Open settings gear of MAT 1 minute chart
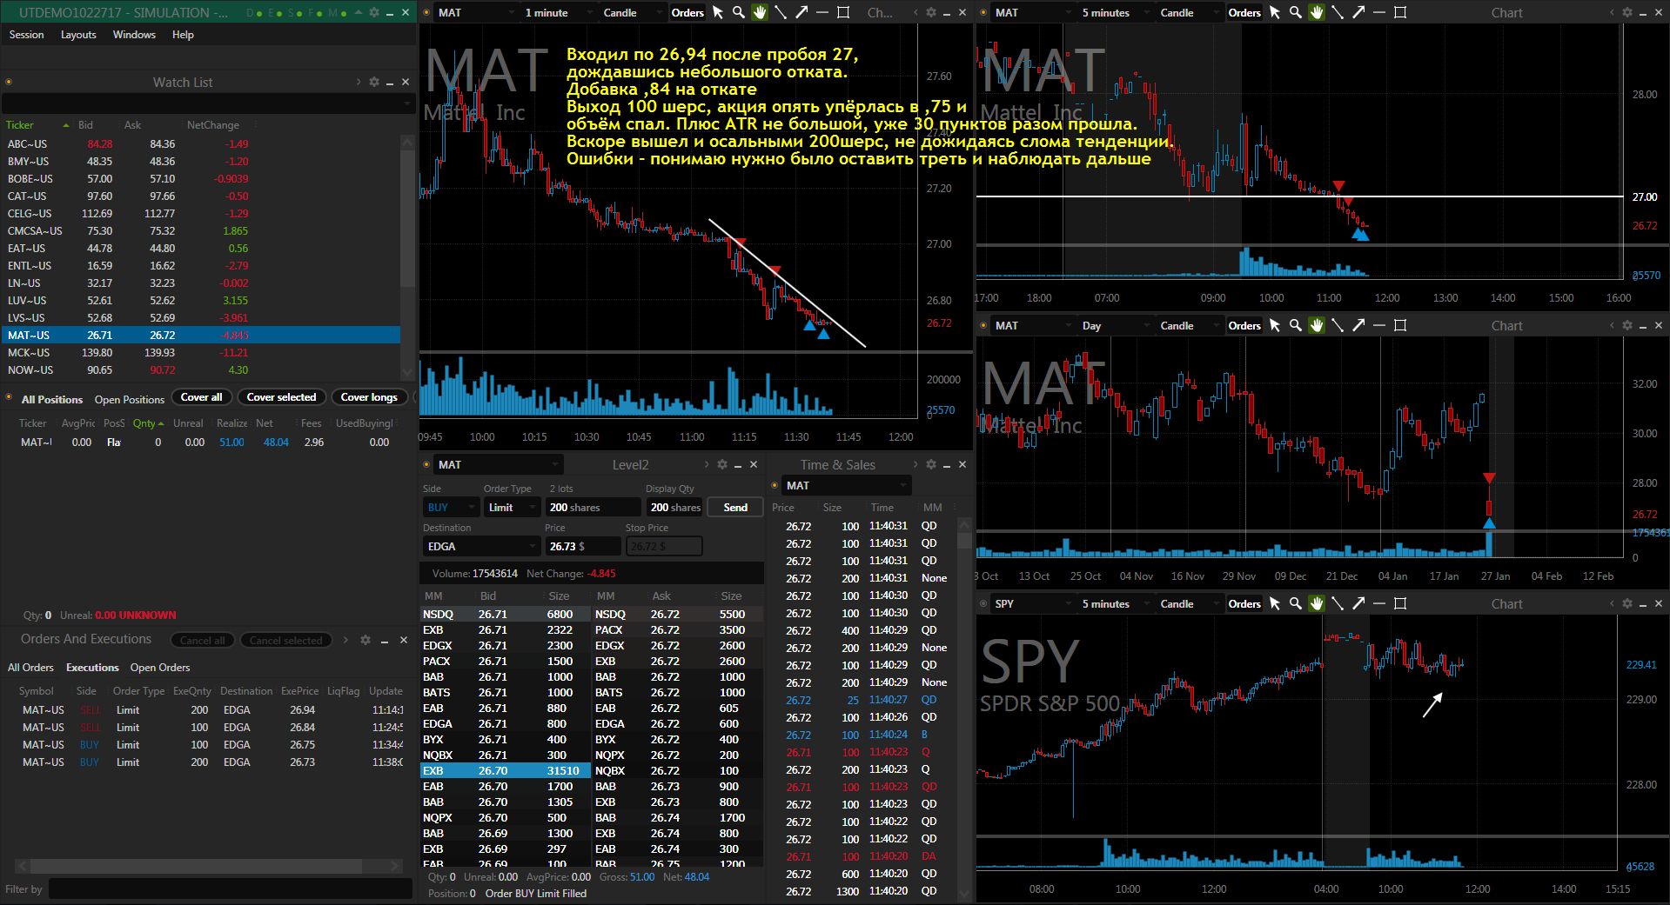Screen dimensions: 1670x905 click(930, 12)
